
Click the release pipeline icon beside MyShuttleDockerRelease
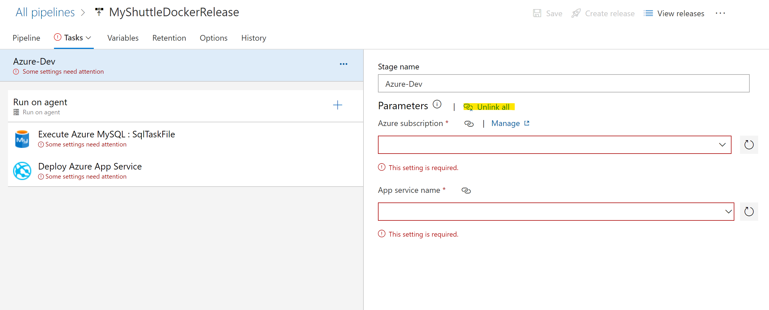tap(99, 12)
